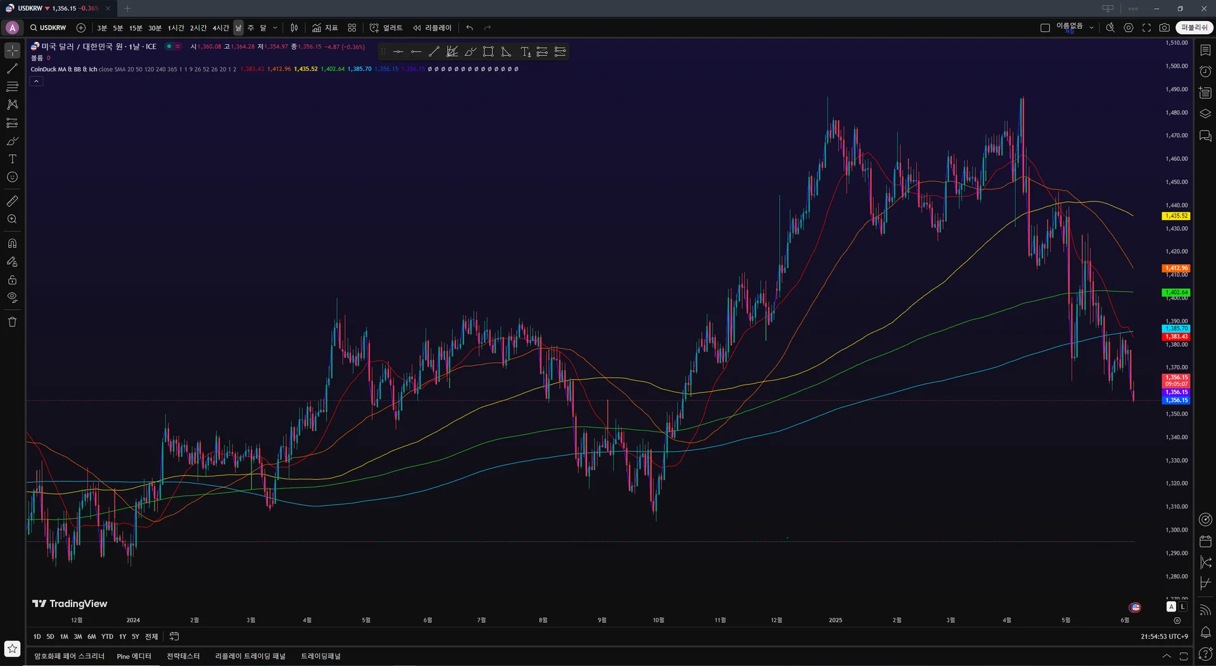Image resolution: width=1216 pixels, height=666 pixels.
Task: Open the economic calendar panel
Action: pyautogui.click(x=1205, y=541)
